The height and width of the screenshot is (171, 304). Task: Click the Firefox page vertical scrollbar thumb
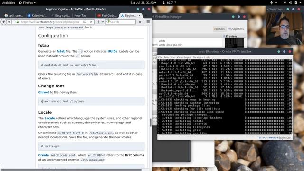(x=151, y=123)
